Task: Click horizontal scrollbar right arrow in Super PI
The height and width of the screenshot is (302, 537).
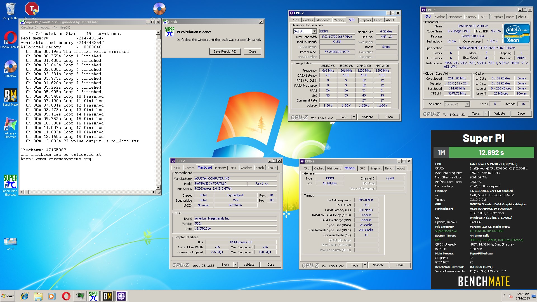Action: pyautogui.click(x=154, y=192)
